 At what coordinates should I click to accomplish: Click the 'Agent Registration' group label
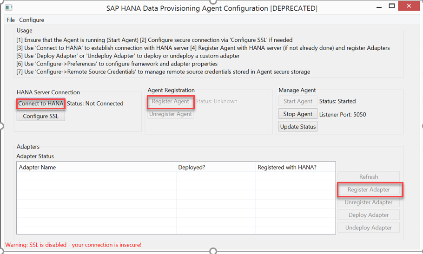171,90
